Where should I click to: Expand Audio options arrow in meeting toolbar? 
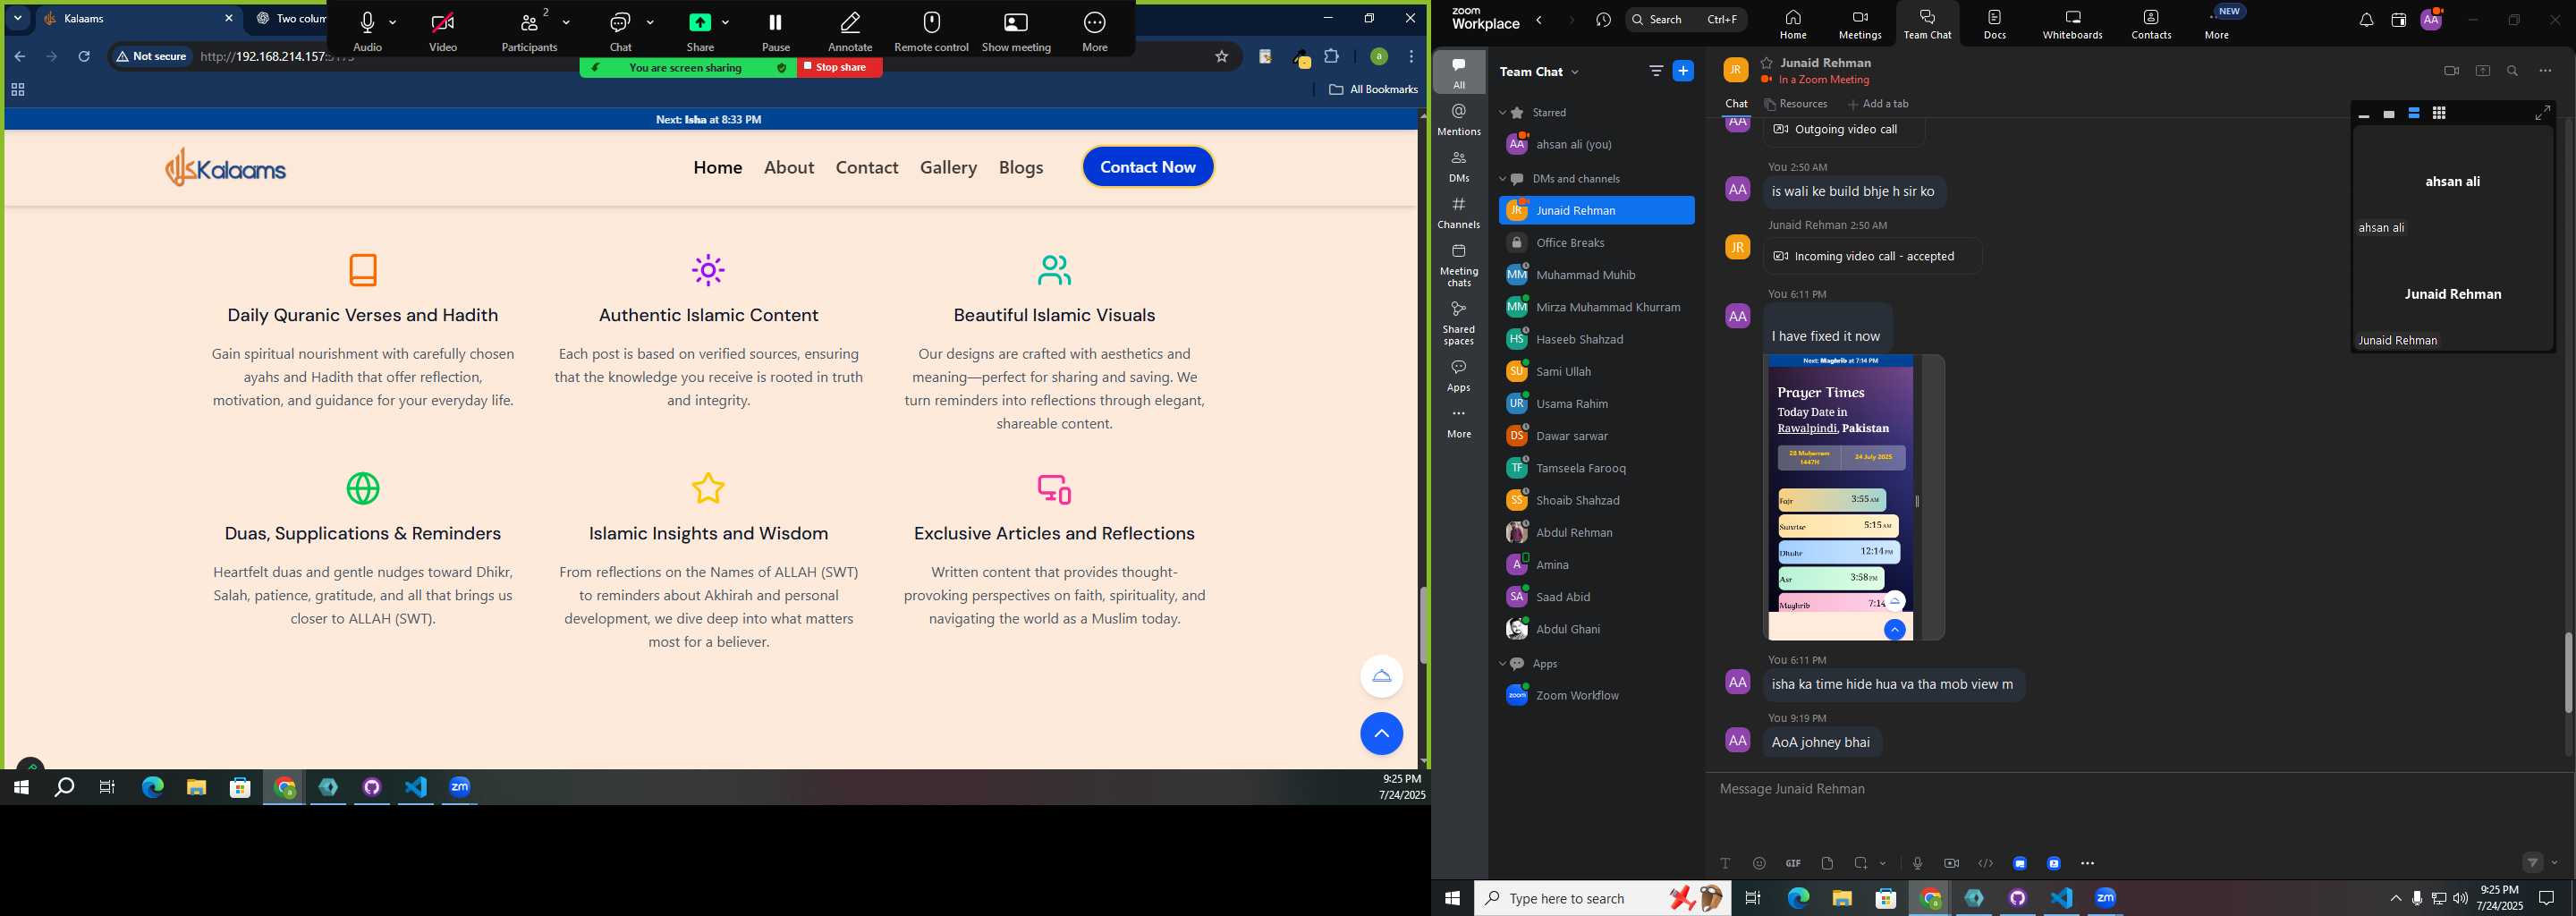tap(393, 22)
